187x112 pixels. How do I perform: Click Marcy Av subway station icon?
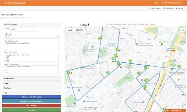167,50
